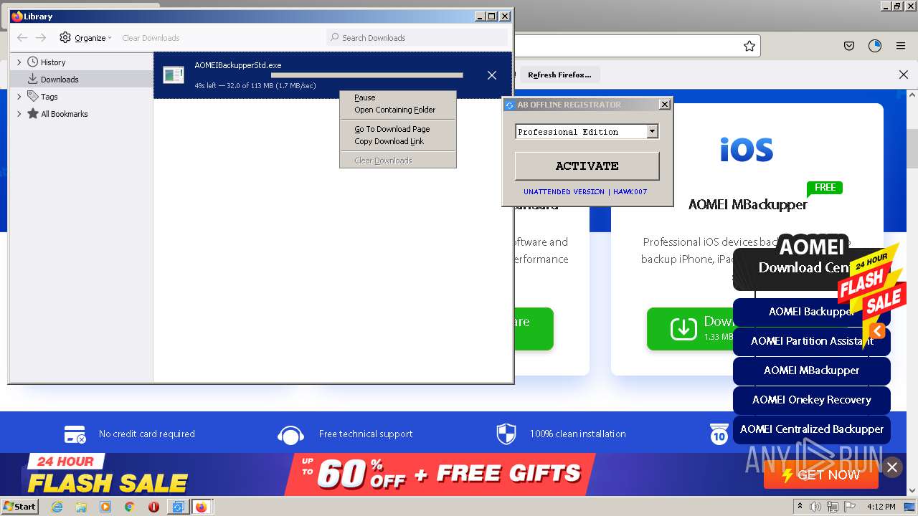Open the Firefox hamburger menu
The width and height of the screenshot is (918, 516).
click(x=900, y=46)
